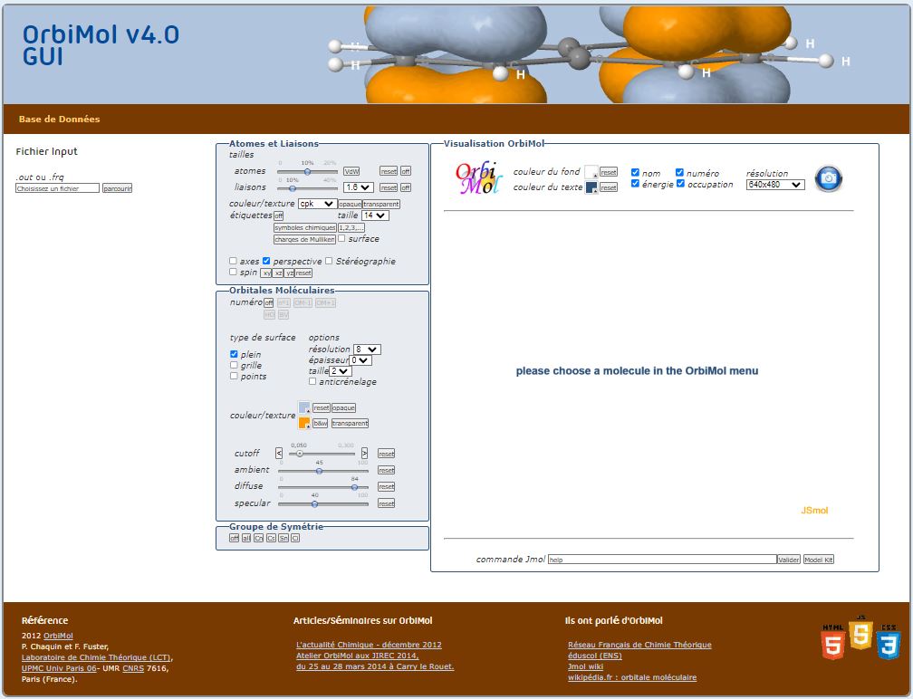Turn on anticrénelage
The height and width of the screenshot is (699, 913).
(312, 381)
